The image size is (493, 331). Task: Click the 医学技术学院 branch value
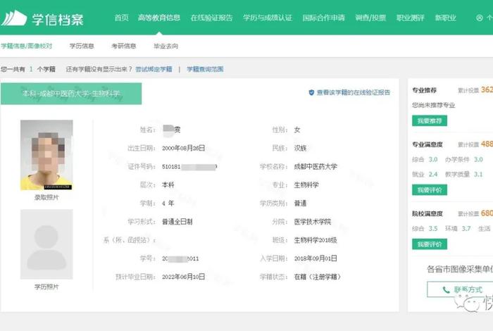pyautogui.click(x=313, y=222)
